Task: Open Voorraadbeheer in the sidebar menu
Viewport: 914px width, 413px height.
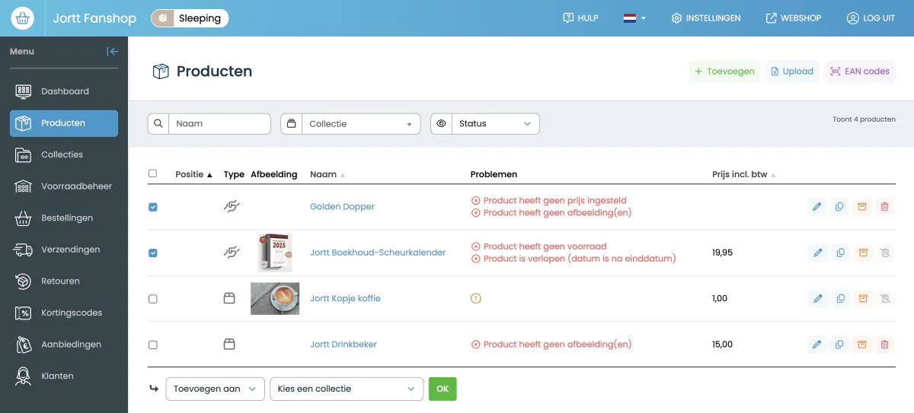Action: click(64, 186)
